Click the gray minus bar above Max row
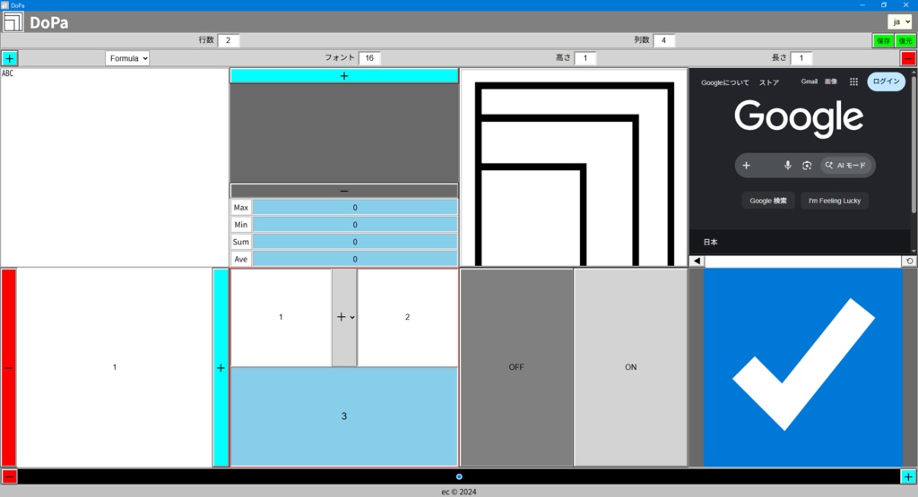This screenshot has height=497, width=918. [343, 192]
